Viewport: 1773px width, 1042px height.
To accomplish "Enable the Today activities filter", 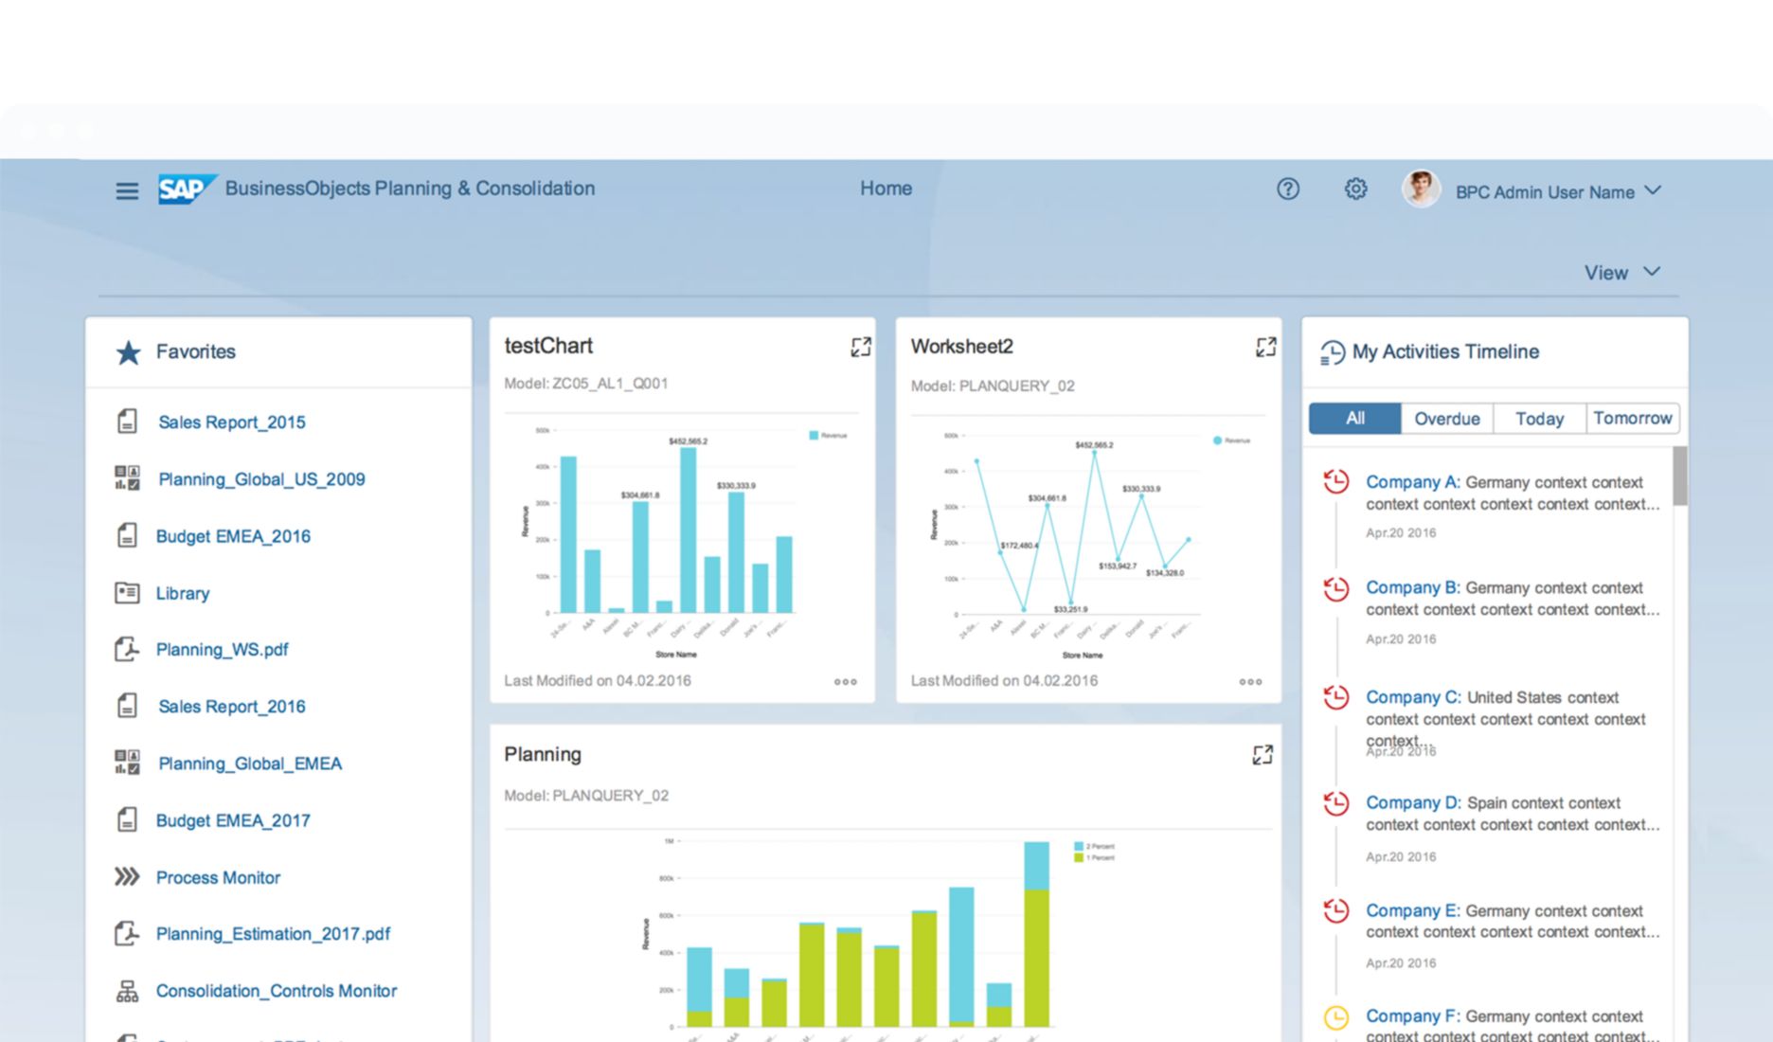I will tap(1539, 418).
